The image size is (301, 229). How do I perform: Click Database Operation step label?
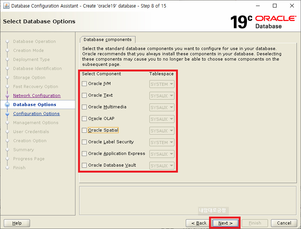pos(35,41)
